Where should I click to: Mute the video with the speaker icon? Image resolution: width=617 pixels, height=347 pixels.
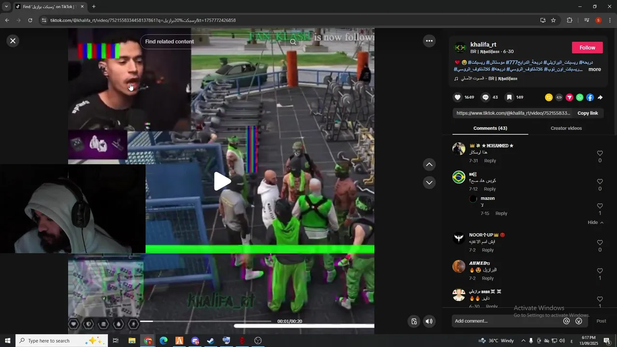click(429, 321)
